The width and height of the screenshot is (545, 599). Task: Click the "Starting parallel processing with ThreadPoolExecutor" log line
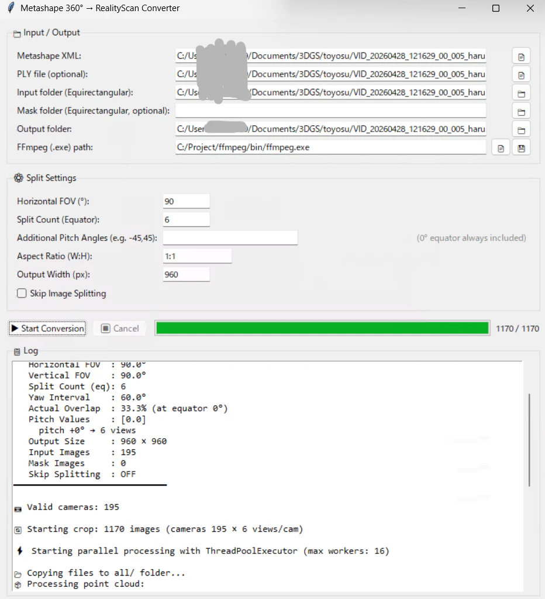point(203,551)
